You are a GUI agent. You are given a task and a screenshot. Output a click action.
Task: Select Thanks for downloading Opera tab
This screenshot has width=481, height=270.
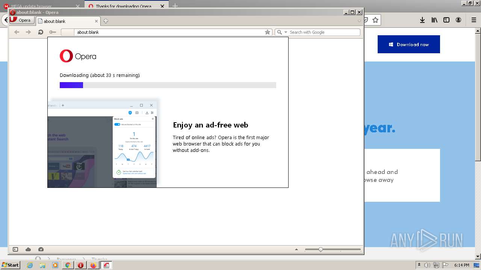[124, 6]
